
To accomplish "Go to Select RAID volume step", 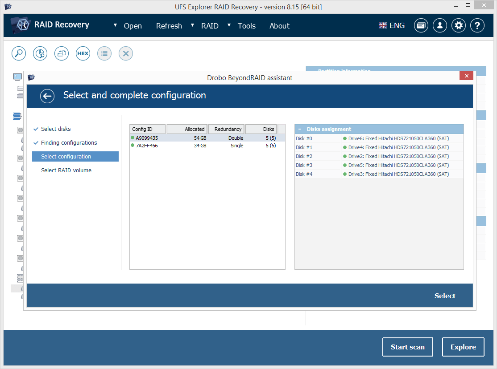I will pos(66,170).
